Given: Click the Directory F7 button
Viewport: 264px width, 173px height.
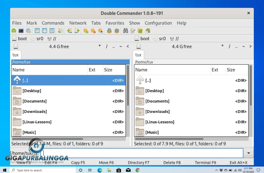Looking at the screenshot, I should [139, 163].
